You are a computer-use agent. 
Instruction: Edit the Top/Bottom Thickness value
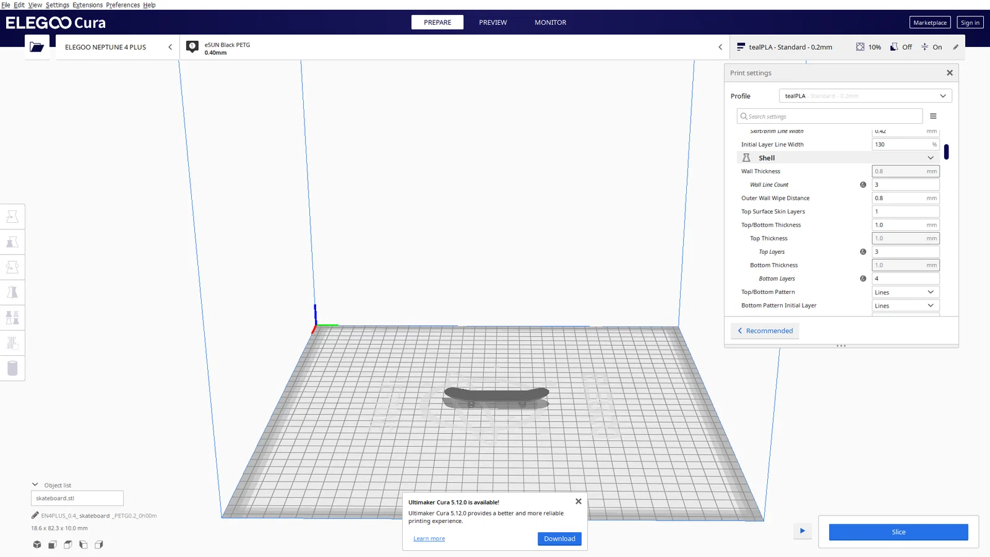[906, 225]
